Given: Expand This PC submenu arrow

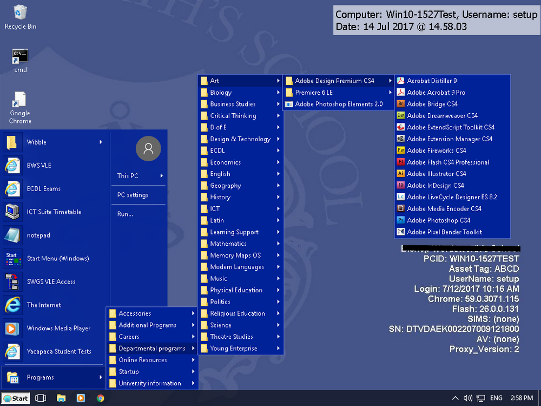Looking at the screenshot, I should pos(161,176).
